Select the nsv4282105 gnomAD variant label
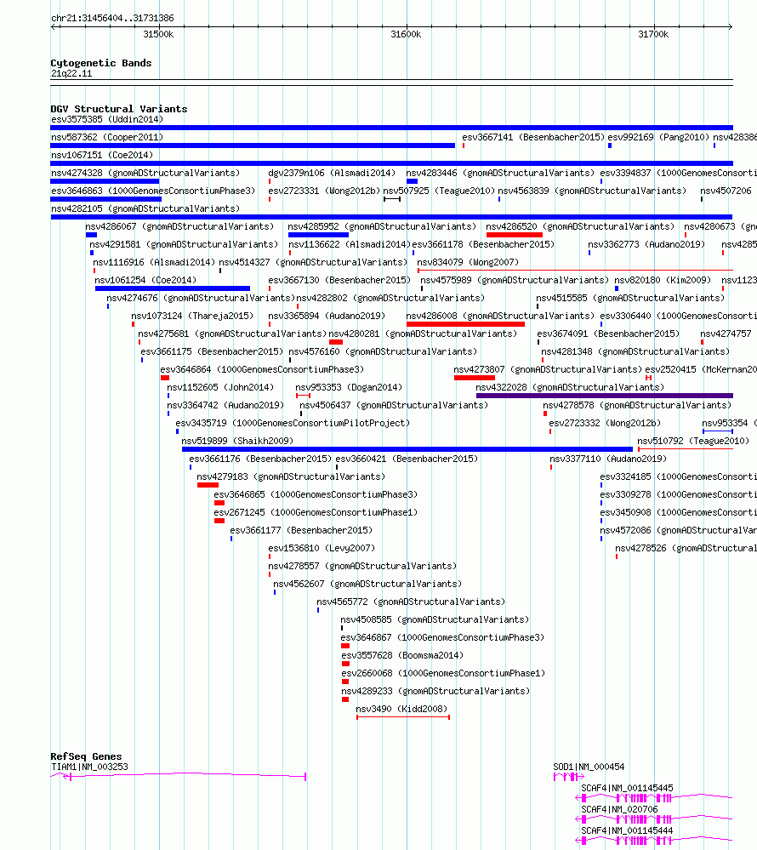Viewport: 757px width, 850px height. coord(145,208)
